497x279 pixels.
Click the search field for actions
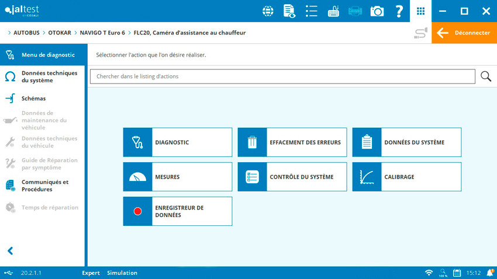click(282, 76)
